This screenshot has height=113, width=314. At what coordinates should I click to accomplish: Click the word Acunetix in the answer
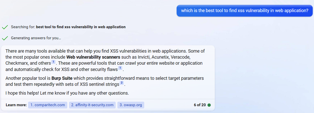pyautogui.click(x=161, y=57)
